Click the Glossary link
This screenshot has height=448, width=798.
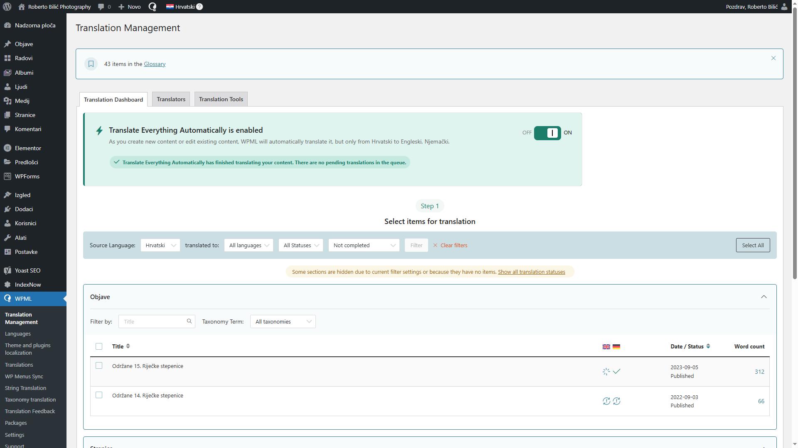pos(155,64)
